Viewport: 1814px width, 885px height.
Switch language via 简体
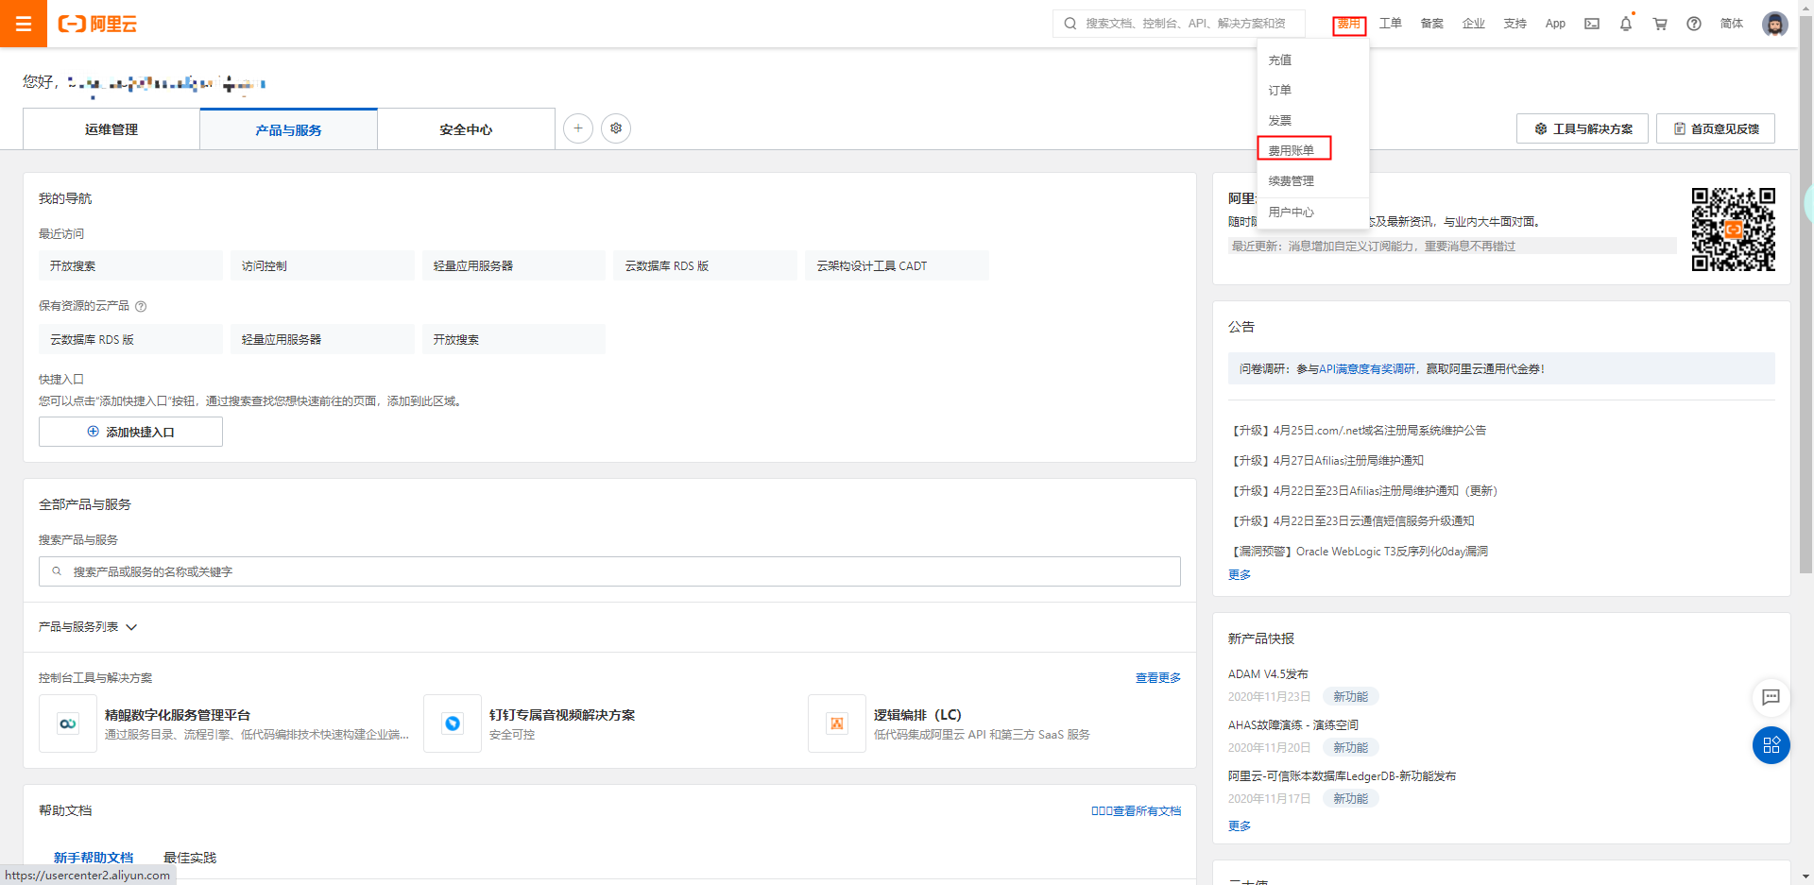coord(1732,24)
